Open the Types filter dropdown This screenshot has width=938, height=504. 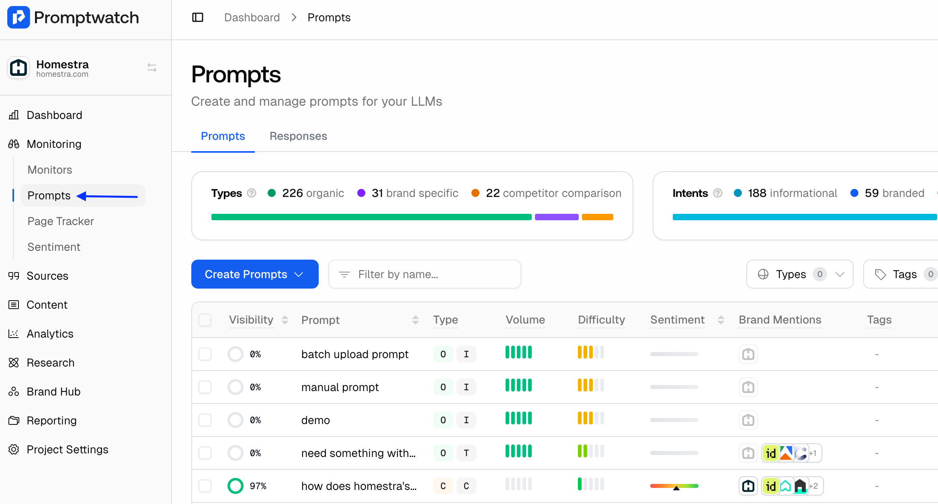[799, 274]
